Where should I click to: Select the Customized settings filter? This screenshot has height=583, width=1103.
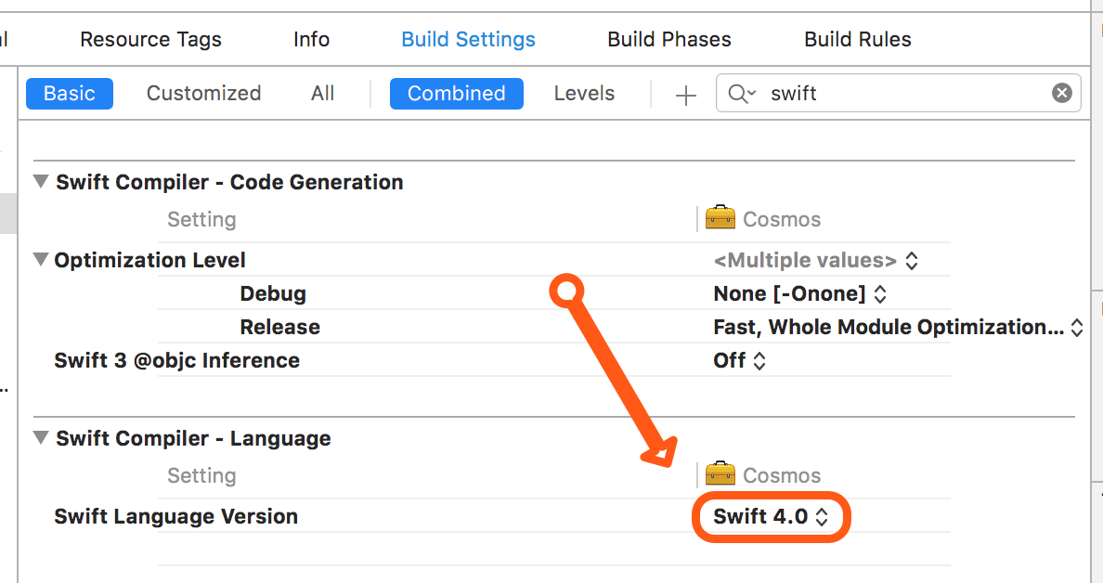(202, 93)
